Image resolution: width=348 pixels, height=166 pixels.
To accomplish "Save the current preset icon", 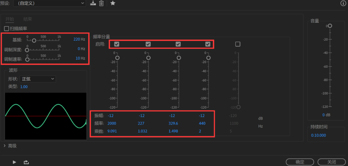I will pos(93,3).
